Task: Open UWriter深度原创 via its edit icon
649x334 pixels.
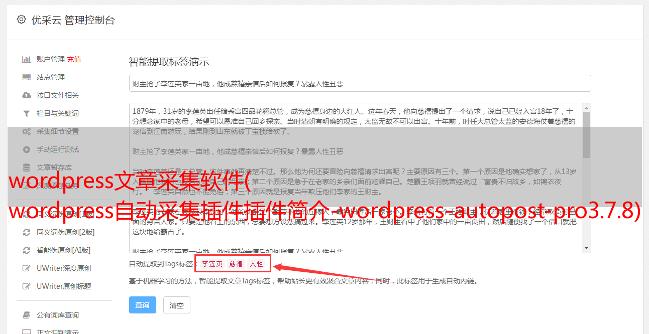Action: [27, 268]
